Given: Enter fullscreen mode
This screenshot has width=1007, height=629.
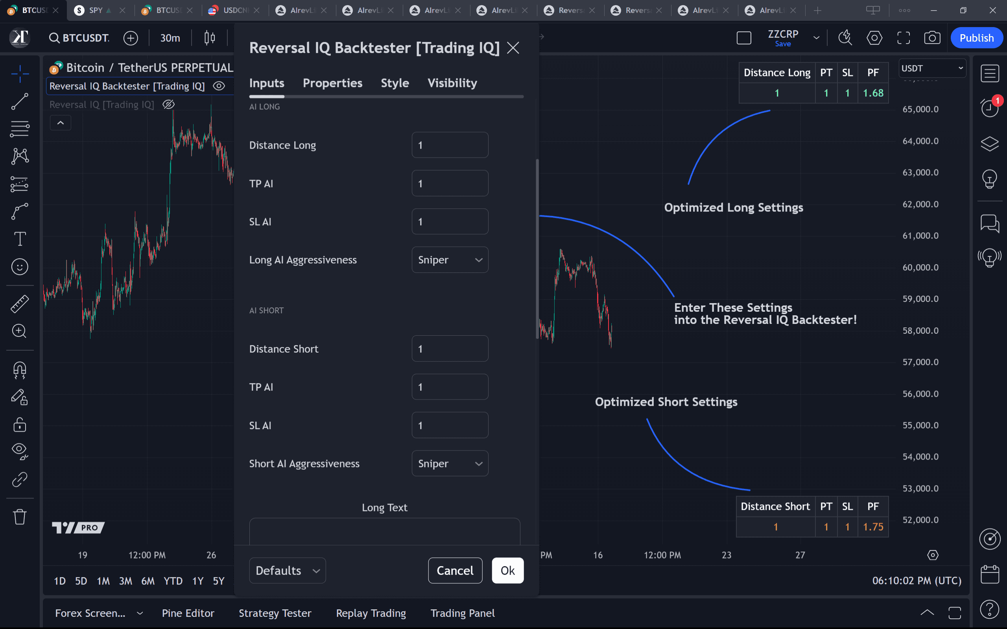Looking at the screenshot, I should point(904,38).
